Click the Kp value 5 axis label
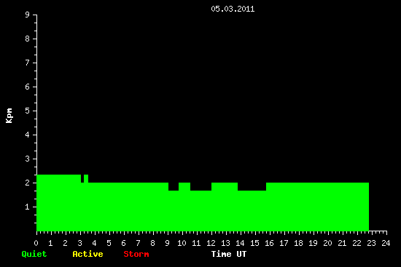The width and height of the screenshot is (401, 267). [28, 111]
